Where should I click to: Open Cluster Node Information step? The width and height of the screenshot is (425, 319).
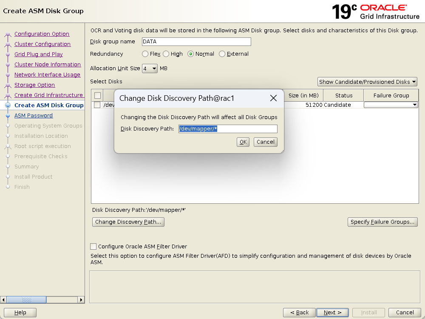tap(47, 65)
